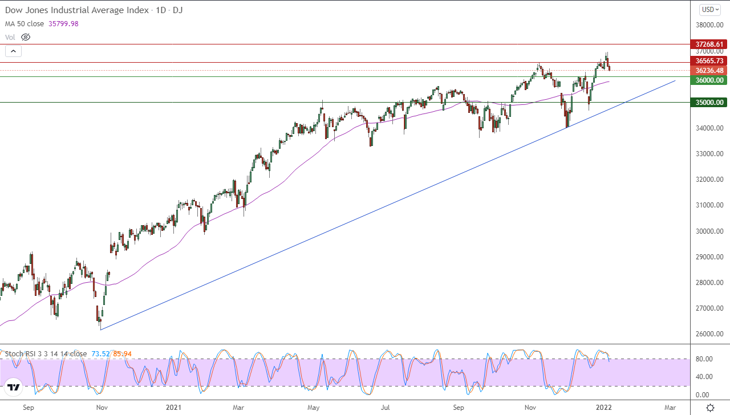
Task: Open chart settings gear icon
Action: pos(710,407)
